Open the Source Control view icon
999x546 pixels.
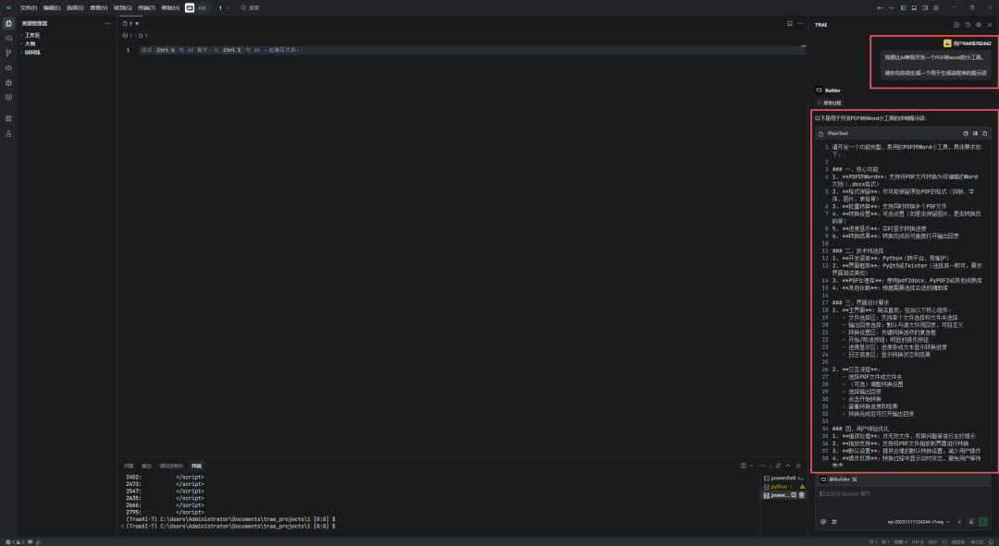8,53
